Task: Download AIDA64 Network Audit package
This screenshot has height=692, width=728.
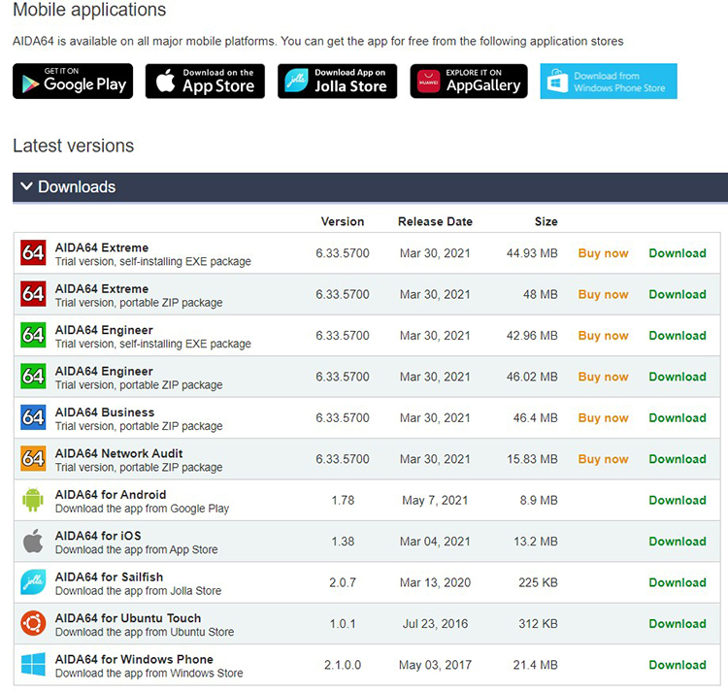Action: [x=677, y=459]
